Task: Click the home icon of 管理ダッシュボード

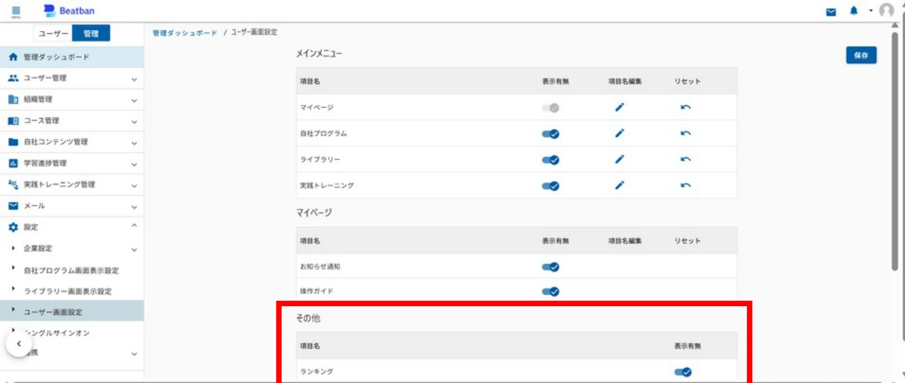Action: pyautogui.click(x=14, y=57)
